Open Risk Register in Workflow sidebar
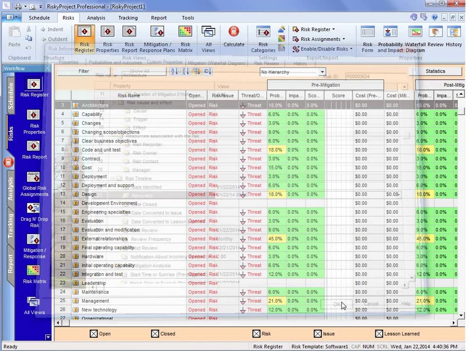 [x=34, y=88]
